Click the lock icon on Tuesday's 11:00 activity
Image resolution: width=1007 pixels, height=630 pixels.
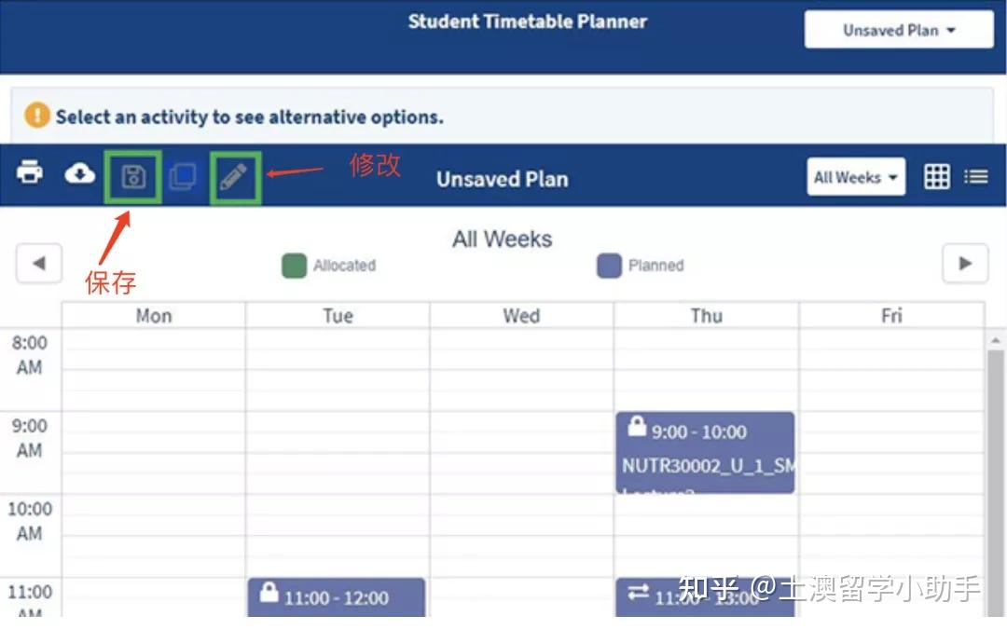(268, 594)
